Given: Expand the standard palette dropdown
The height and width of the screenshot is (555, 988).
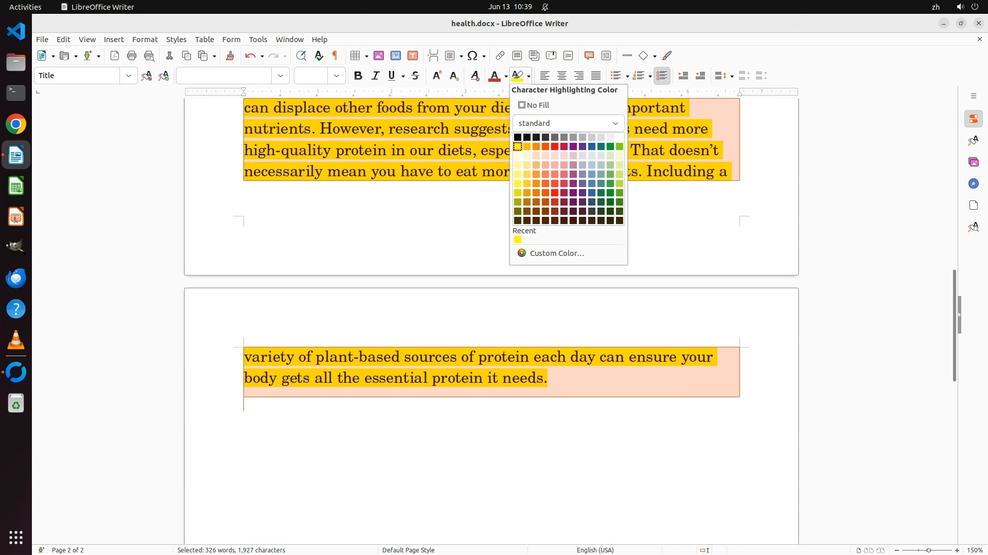Looking at the screenshot, I should (615, 123).
